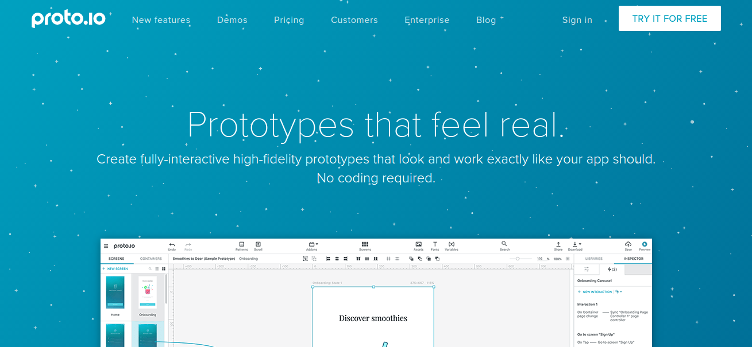Select the Scroll tool icon
The width and height of the screenshot is (752, 347).
[258, 244]
